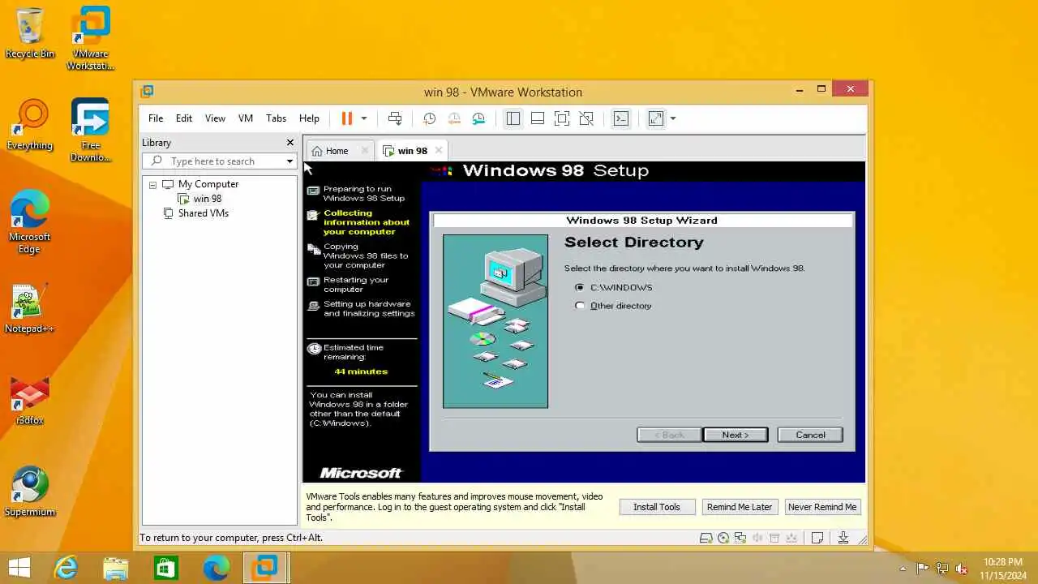Select the win 98 VM in library
Viewport: 1038px width, 584px height.
pos(208,199)
